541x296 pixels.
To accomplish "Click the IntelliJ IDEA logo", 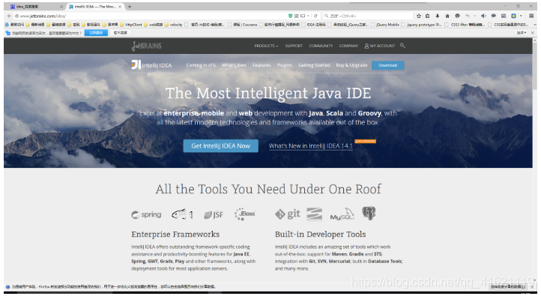I will (151, 65).
